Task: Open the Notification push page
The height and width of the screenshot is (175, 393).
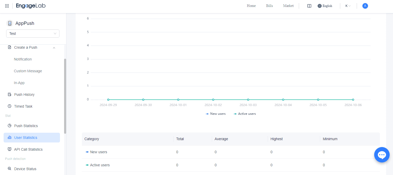Action: (23, 59)
